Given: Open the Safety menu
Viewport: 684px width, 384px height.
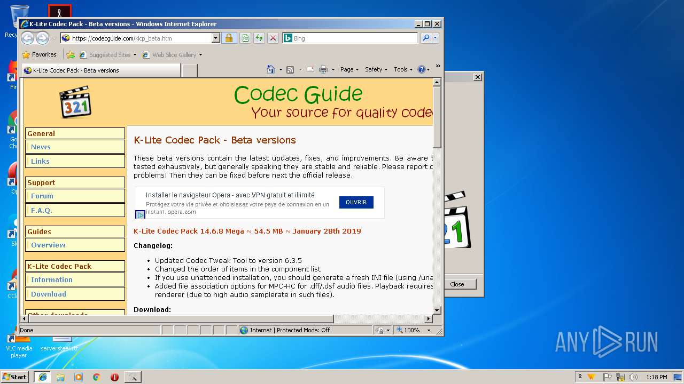Looking at the screenshot, I should click(376, 69).
